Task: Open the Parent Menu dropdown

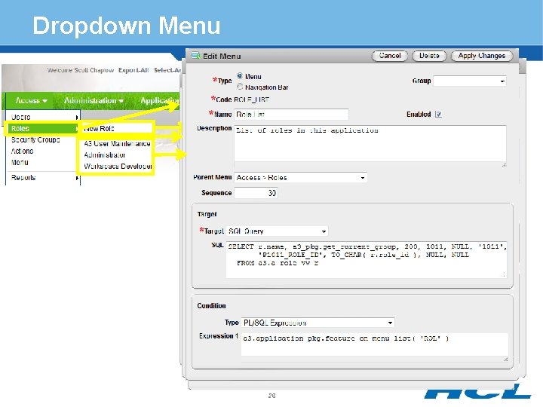Action: pos(301,178)
